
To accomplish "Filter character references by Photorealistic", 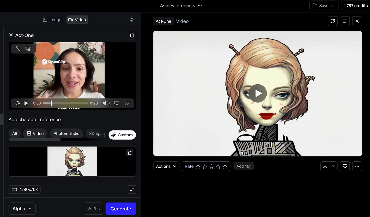I will [x=66, y=133].
